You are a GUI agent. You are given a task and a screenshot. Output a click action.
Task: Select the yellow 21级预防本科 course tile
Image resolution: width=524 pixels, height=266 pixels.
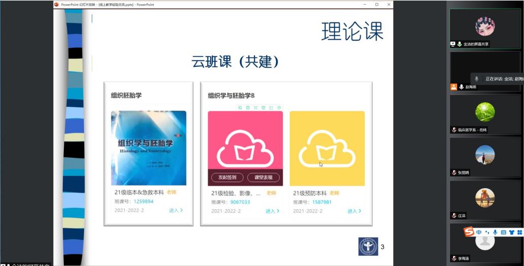point(327,148)
